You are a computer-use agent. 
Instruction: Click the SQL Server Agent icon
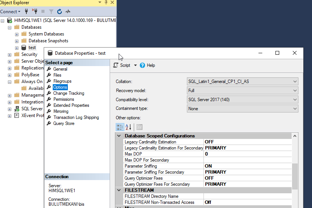coord(17,109)
